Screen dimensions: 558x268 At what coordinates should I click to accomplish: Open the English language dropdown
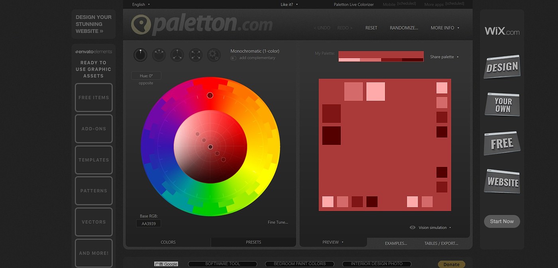click(141, 4)
